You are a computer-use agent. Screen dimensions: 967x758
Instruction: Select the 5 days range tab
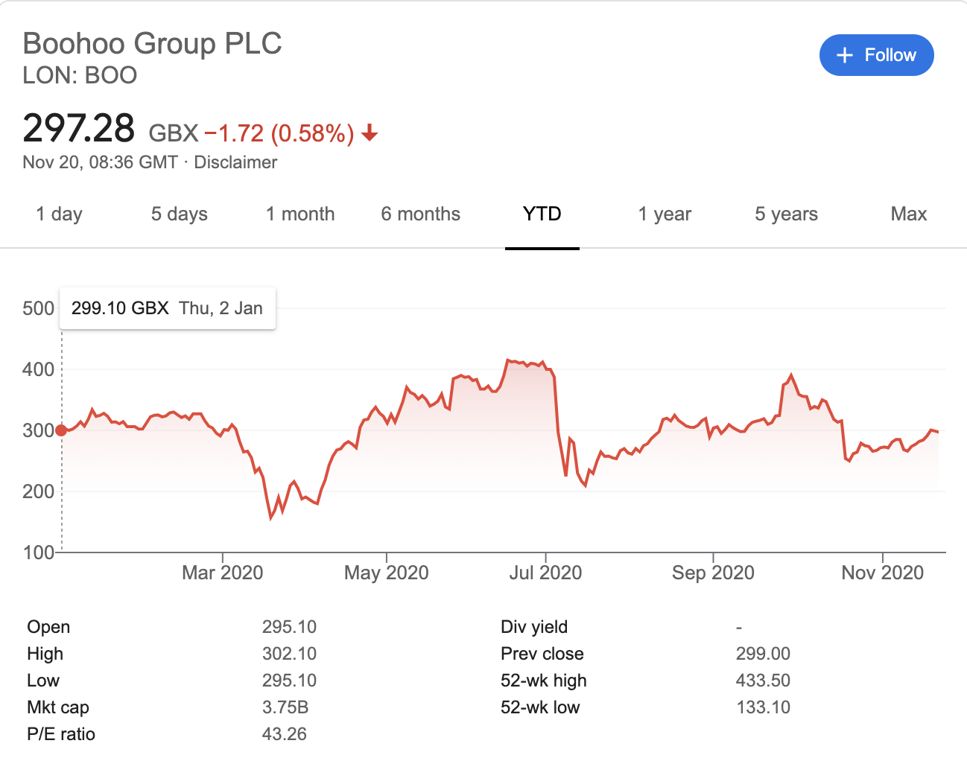pyautogui.click(x=179, y=214)
